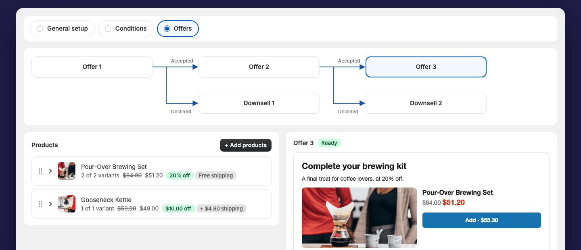Click the large coffee brewing preview image

coord(359,218)
